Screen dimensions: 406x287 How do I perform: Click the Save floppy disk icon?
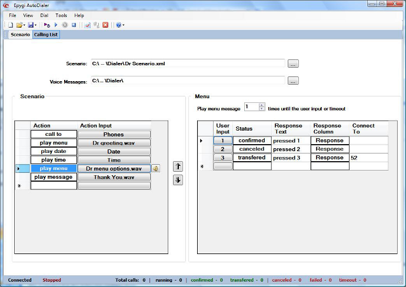click(x=31, y=25)
